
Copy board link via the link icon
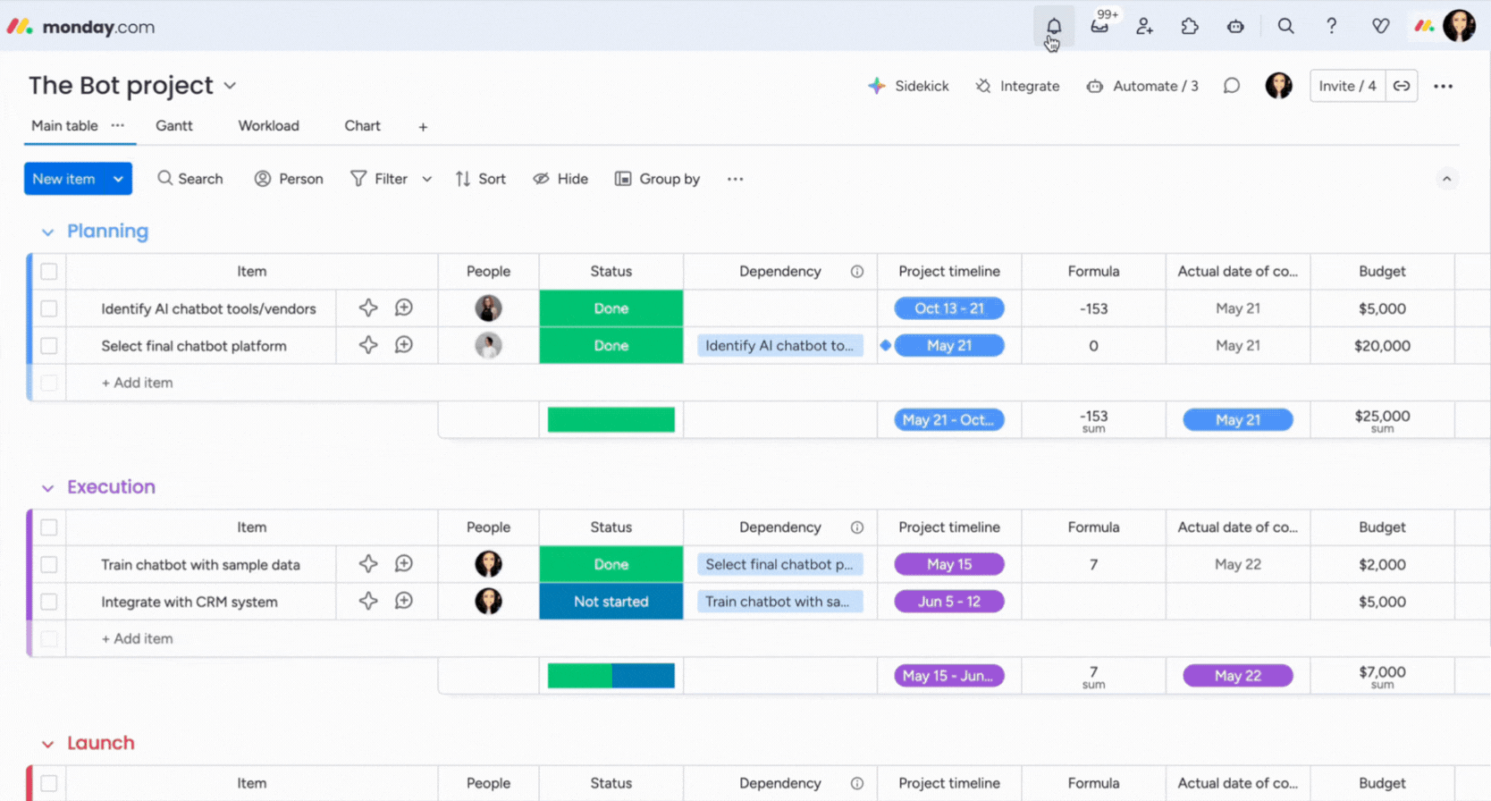(1402, 86)
